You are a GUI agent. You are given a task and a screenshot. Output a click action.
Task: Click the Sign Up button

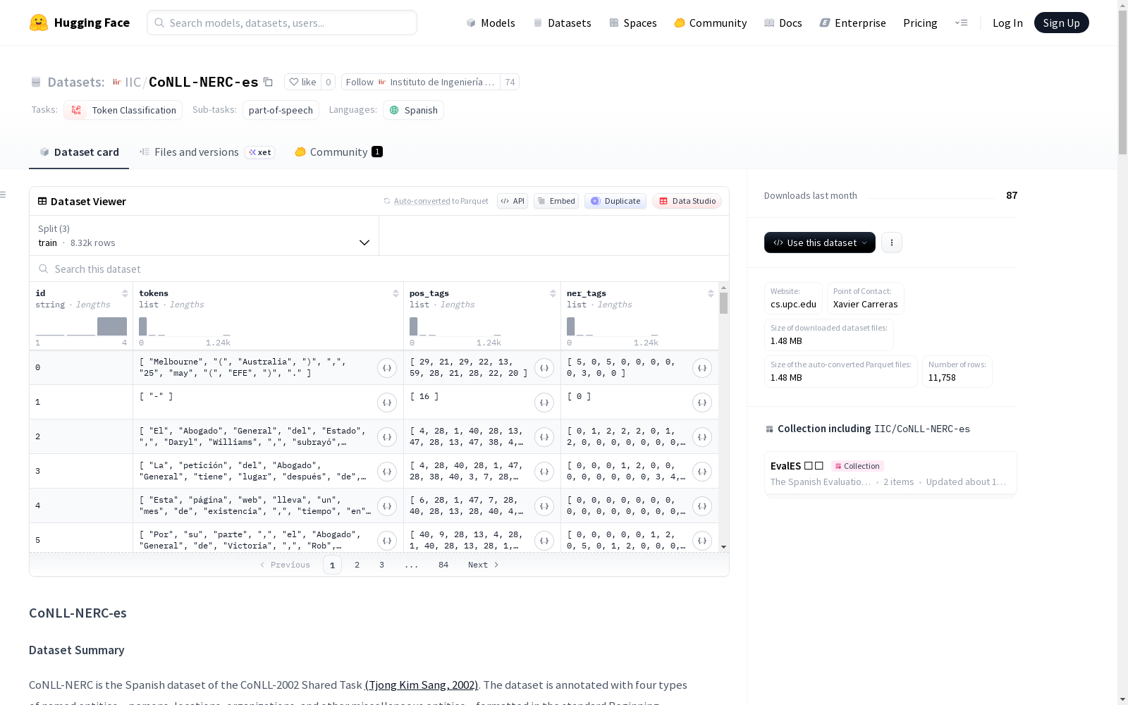tap(1061, 23)
